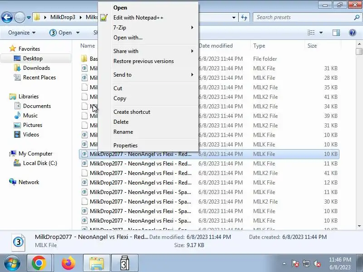
Task: Click the file folder icon in list
Action: pos(84,58)
